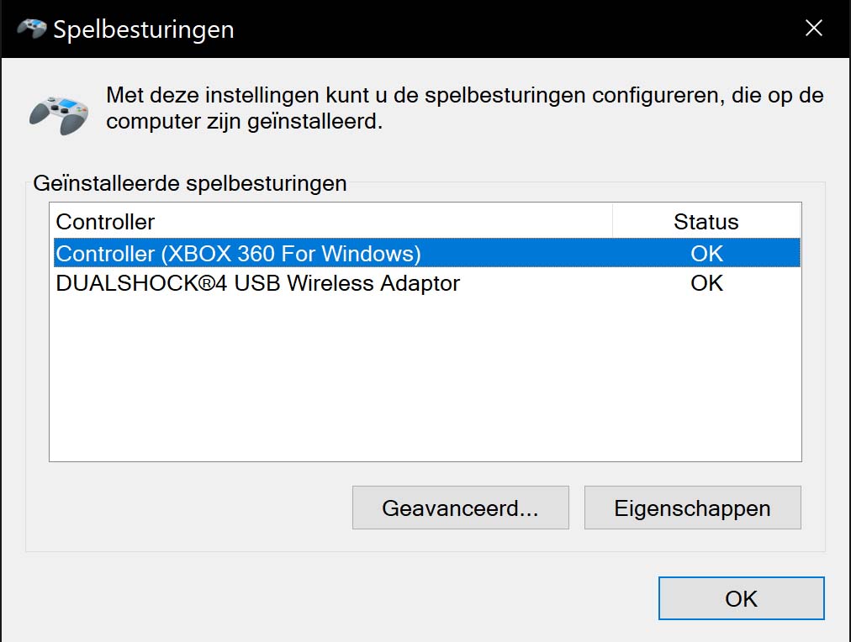Image resolution: width=851 pixels, height=642 pixels.
Task: Click empty white area of controller list
Action: pyautogui.click(x=425, y=380)
